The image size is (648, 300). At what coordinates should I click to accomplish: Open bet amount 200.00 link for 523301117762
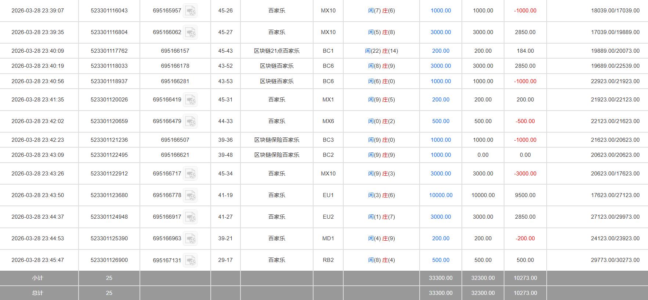coord(441,51)
